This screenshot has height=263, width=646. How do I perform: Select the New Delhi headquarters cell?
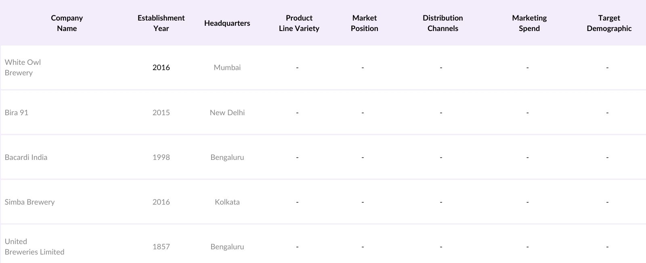point(227,112)
